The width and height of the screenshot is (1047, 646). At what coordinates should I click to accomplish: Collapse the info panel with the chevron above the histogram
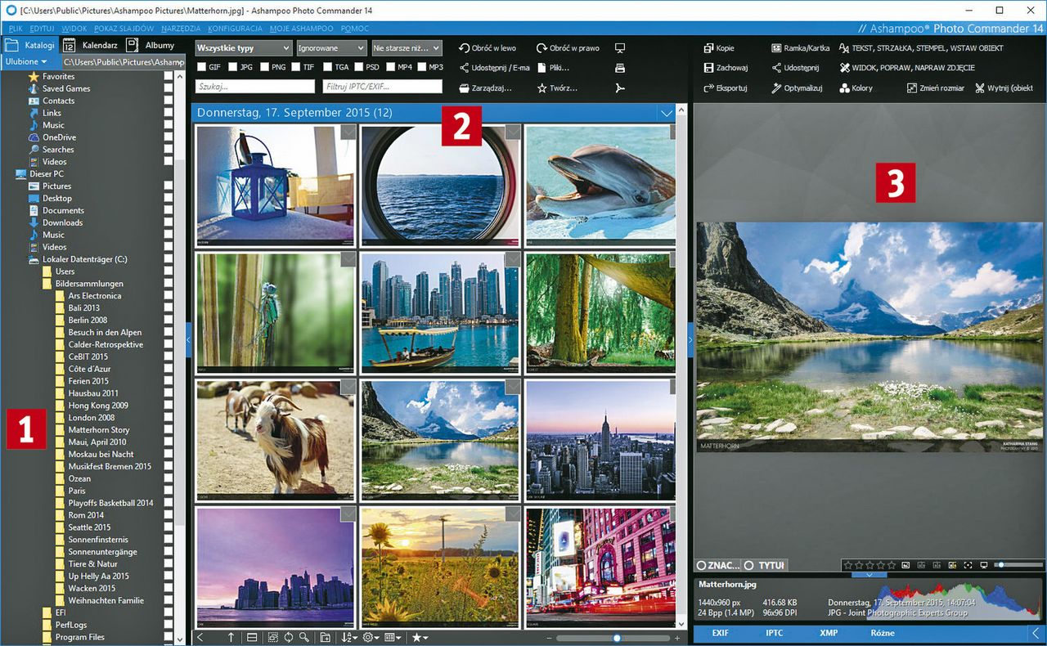pyautogui.click(x=869, y=575)
